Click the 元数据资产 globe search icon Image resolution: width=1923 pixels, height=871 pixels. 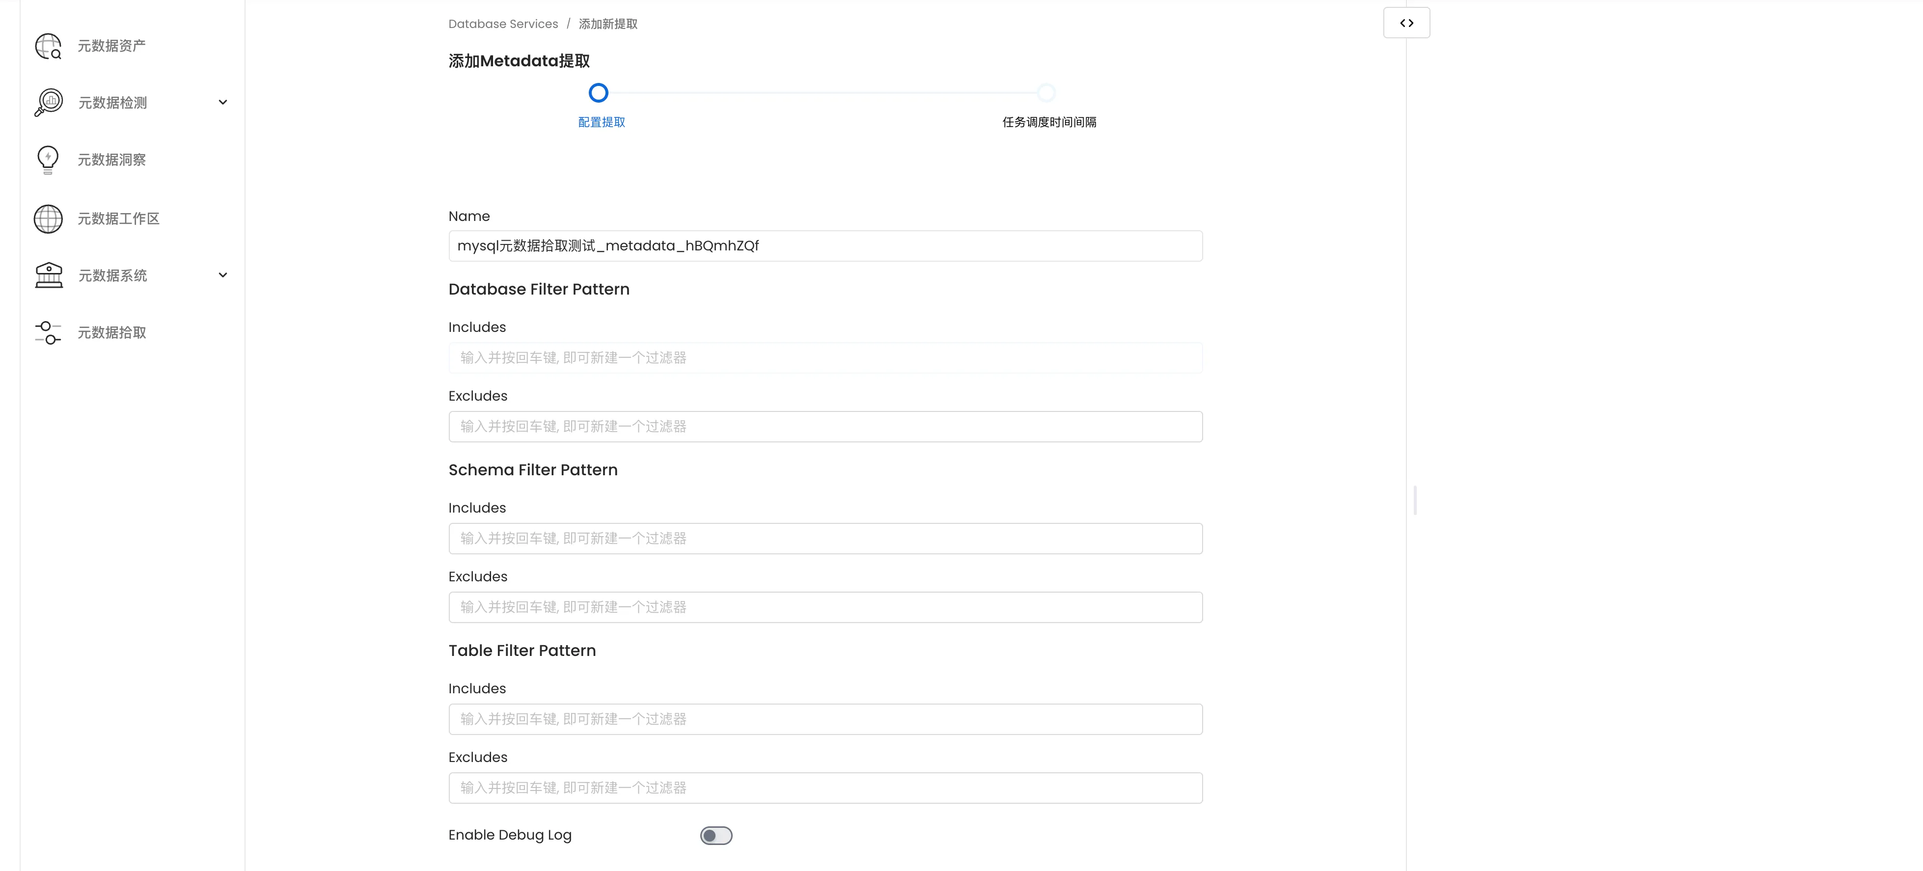(49, 46)
